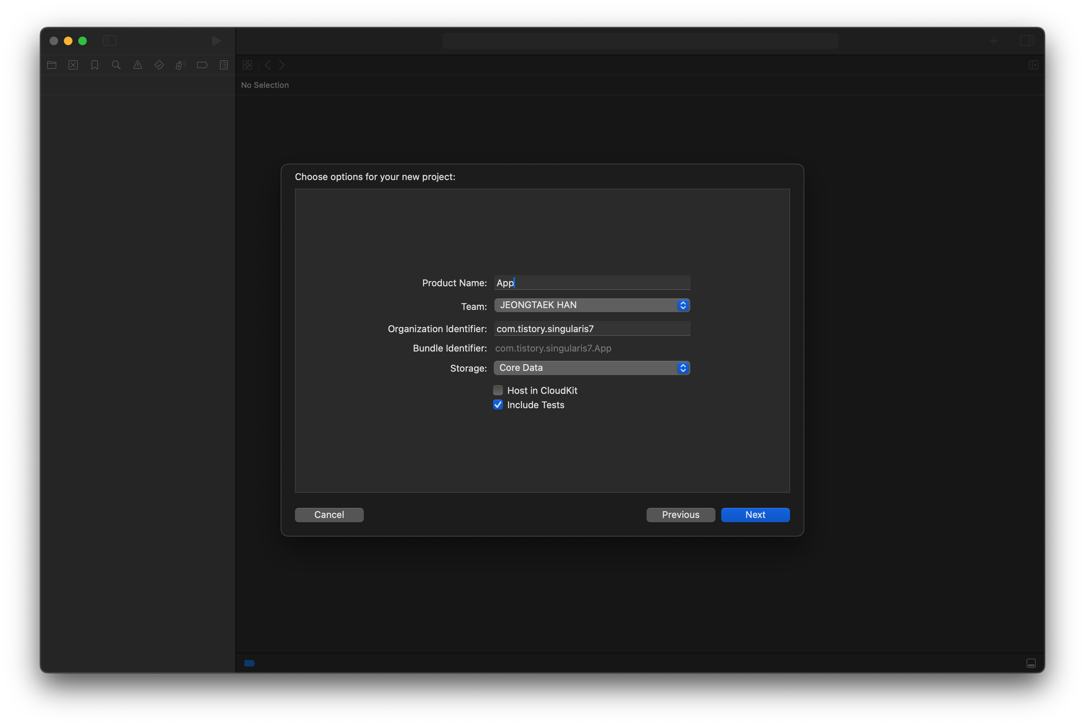
Task: Open the Project navigator folder icon
Action: point(52,65)
